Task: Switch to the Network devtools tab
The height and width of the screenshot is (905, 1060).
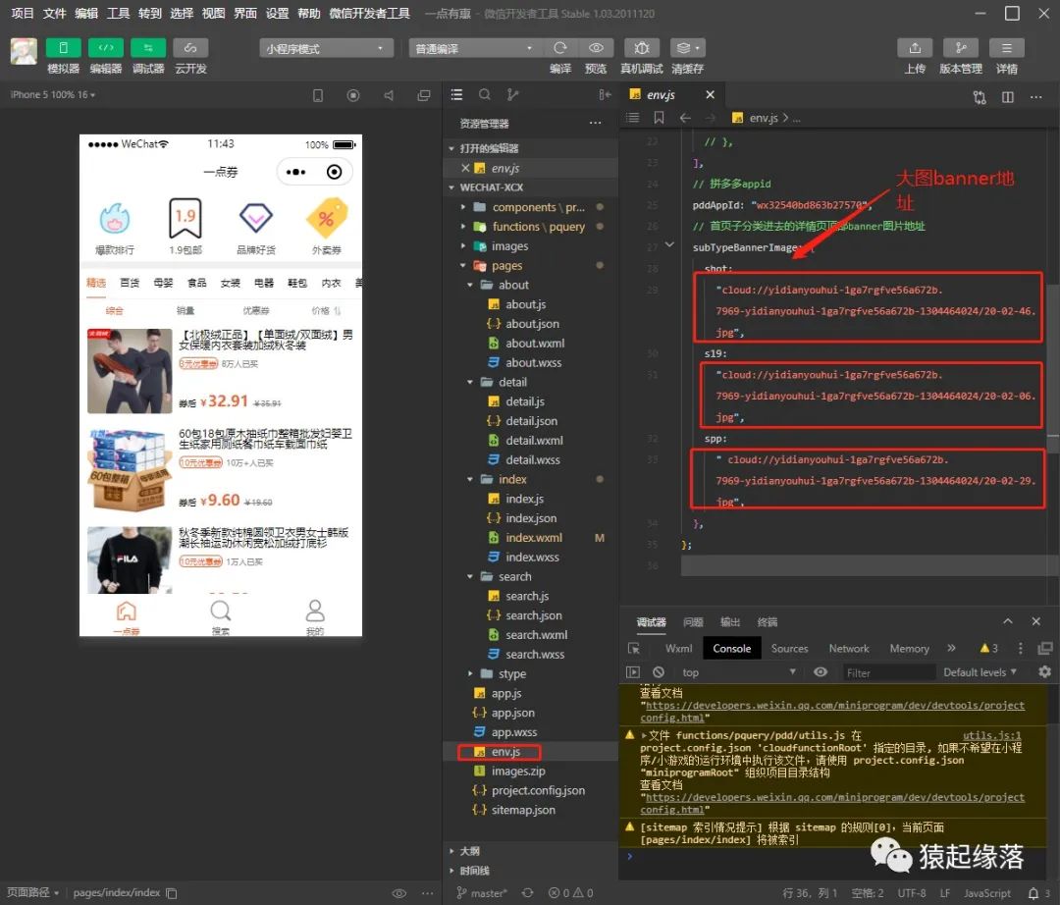Action: [x=848, y=648]
